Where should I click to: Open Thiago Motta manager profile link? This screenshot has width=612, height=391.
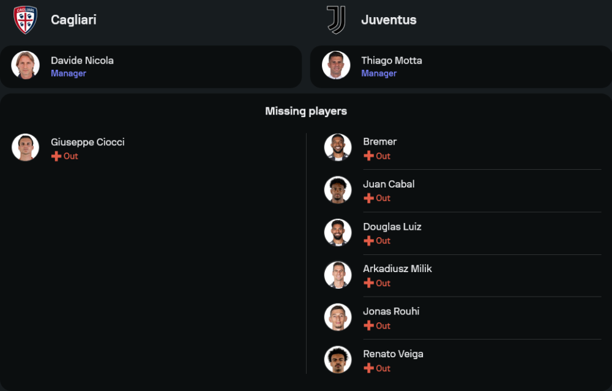[x=391, y=61]
